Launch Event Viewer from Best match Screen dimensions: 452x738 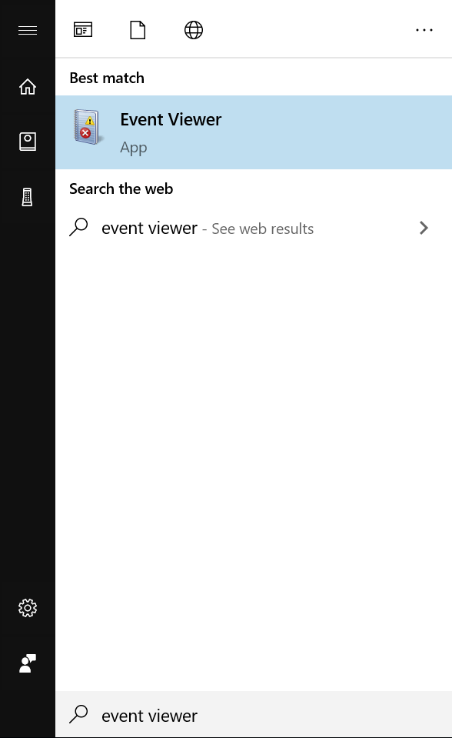point(170,119)
